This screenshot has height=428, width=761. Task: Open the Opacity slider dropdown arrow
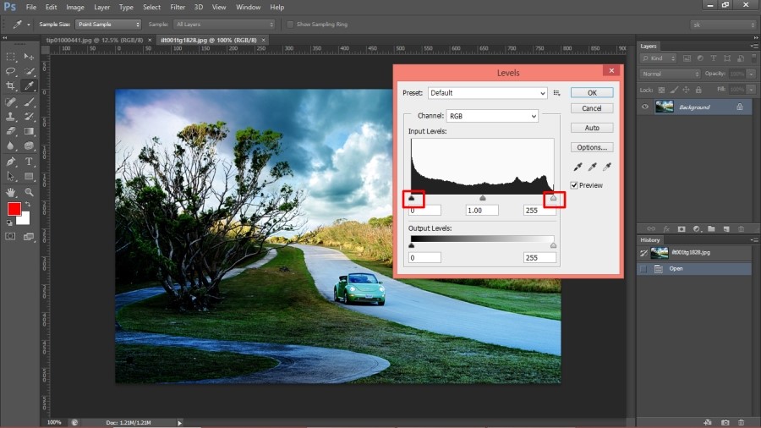tap(752, 74)
